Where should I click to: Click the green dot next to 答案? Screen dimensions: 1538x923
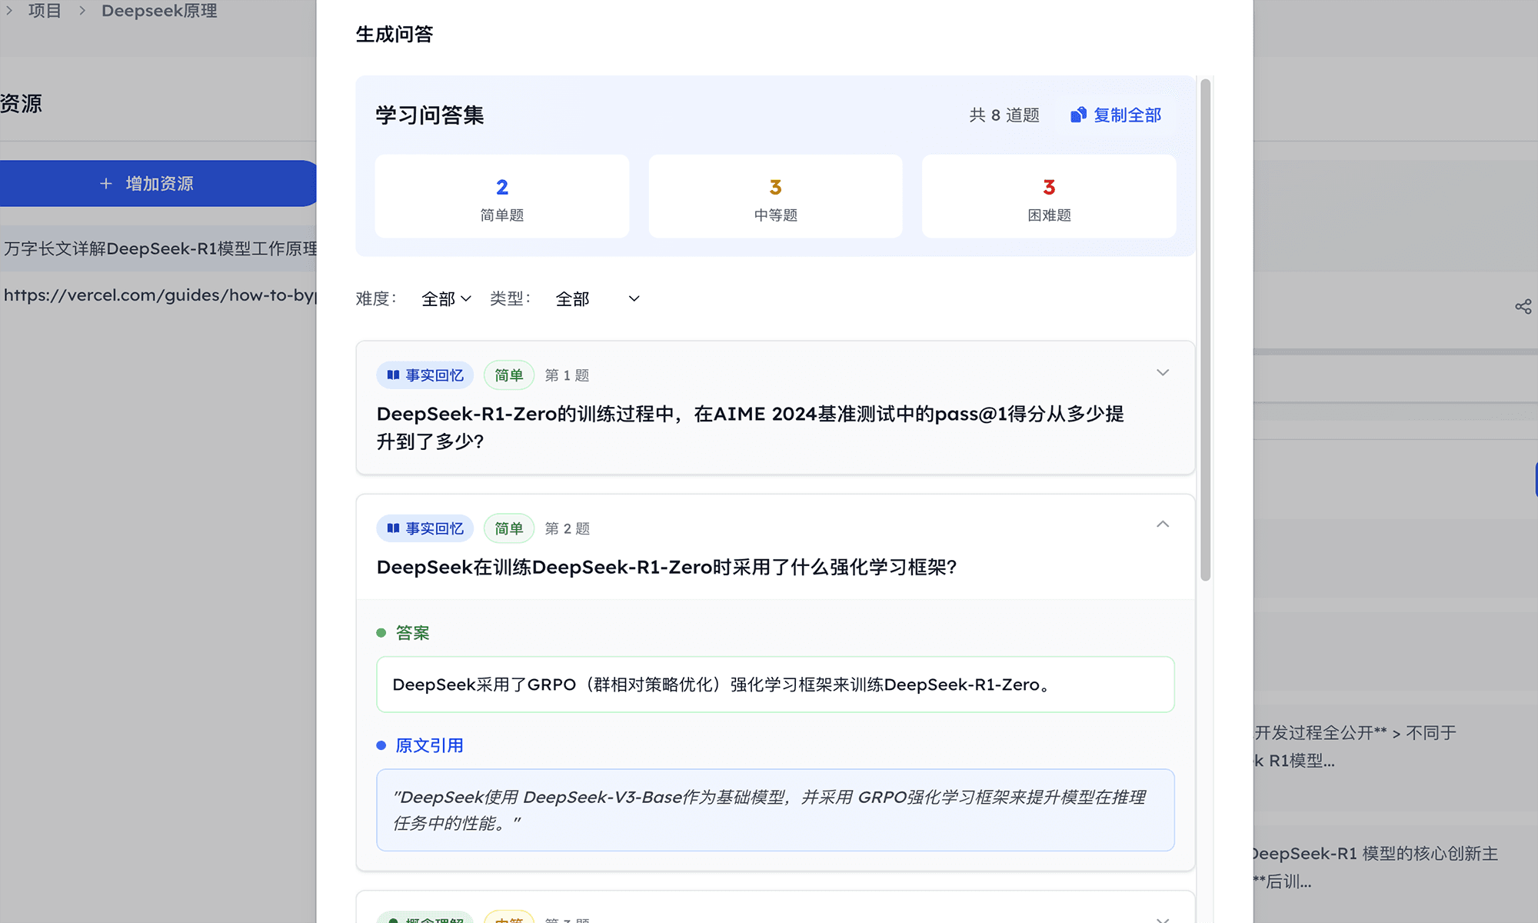coord(381,633)
